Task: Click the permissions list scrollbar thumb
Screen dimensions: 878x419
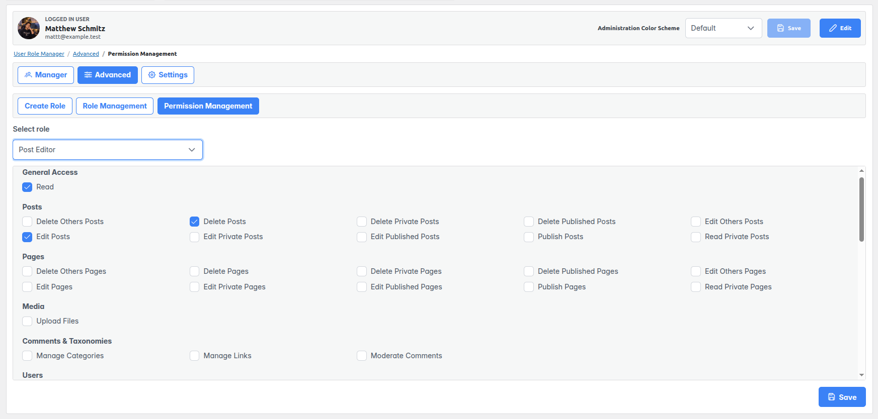Action: 861,209
